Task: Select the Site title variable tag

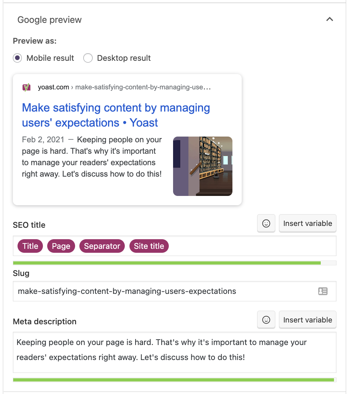Action: (149, 246)
